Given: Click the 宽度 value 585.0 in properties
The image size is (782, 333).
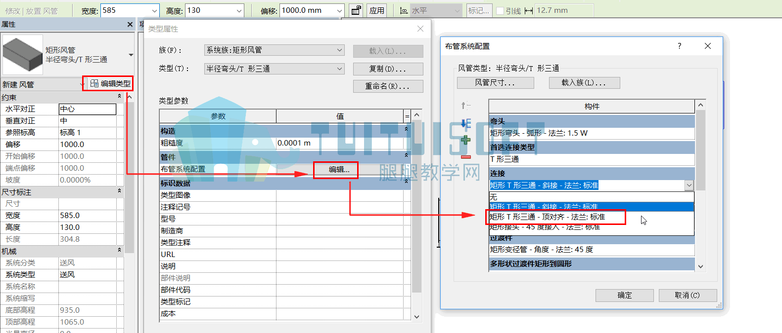Looking at the screenshot, I should point(88,216).
